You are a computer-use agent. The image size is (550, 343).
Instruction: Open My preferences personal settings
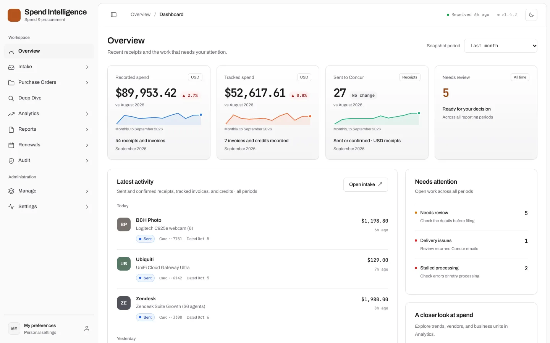[49, 329]
